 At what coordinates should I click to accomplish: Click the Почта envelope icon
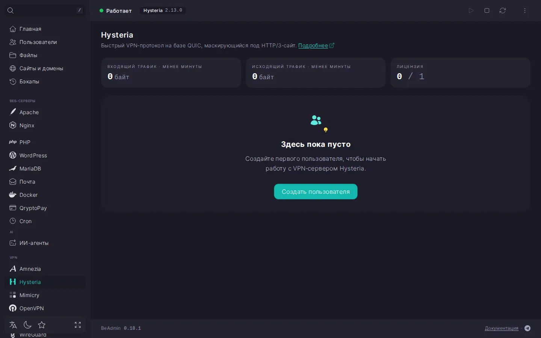click(x=13, y=181)
